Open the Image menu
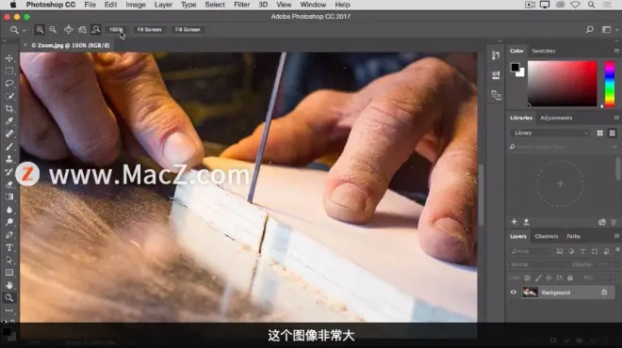 point(136,5)
